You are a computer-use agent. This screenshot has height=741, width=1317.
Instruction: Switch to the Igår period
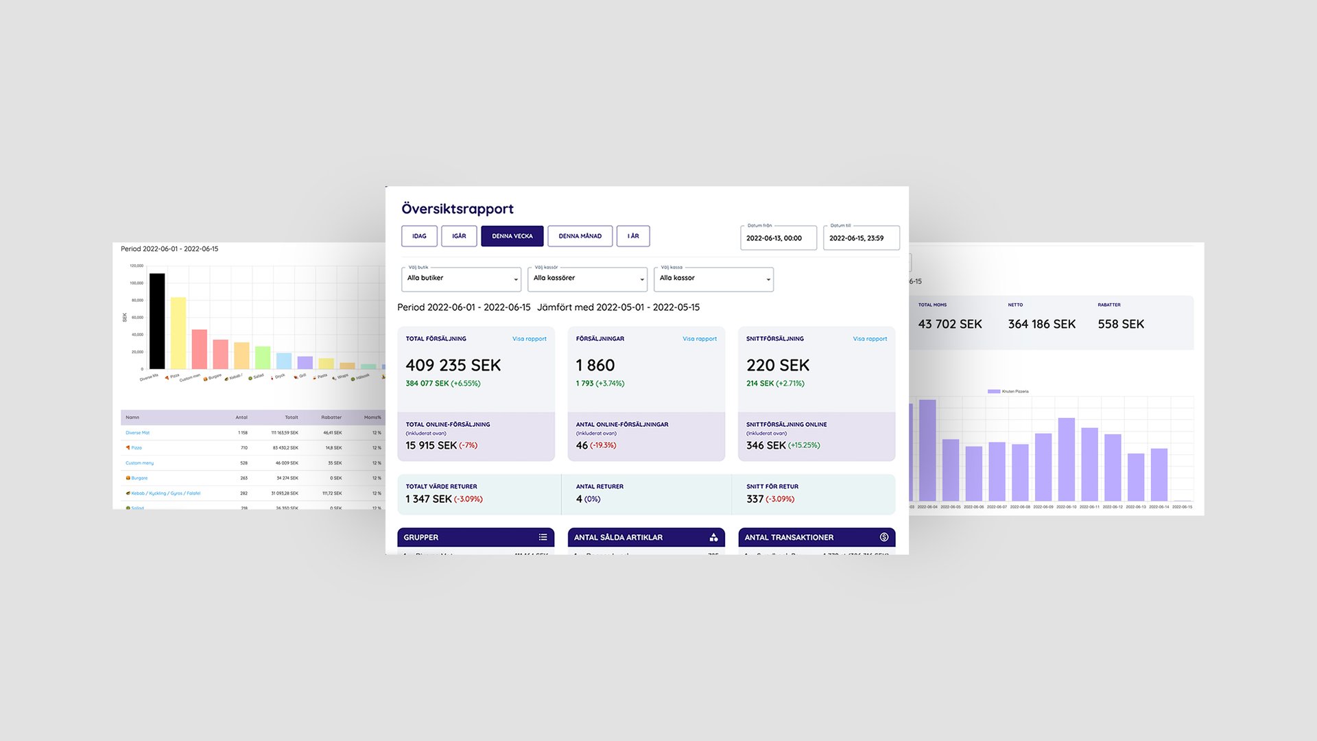click(459, 236)
